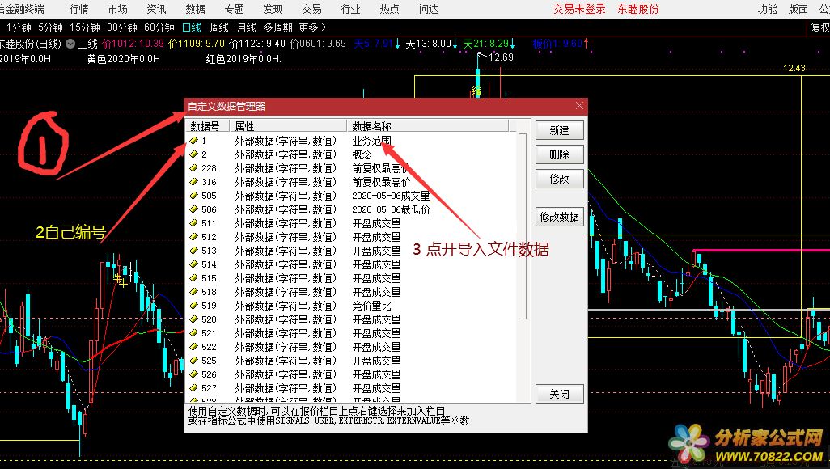Switch to 15分钟 period

point(85,27)
